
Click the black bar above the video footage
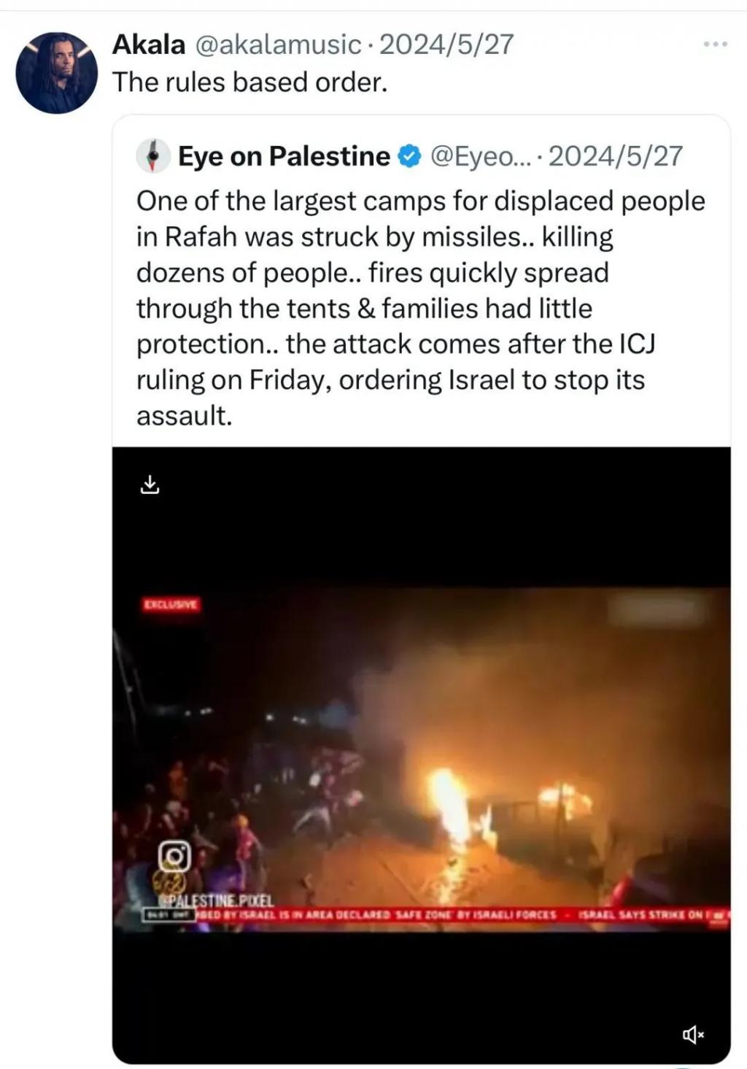[422, 517]
